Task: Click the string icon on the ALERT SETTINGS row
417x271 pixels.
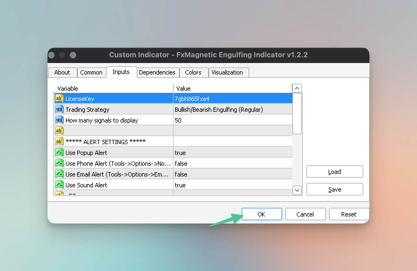Action: 59,141
